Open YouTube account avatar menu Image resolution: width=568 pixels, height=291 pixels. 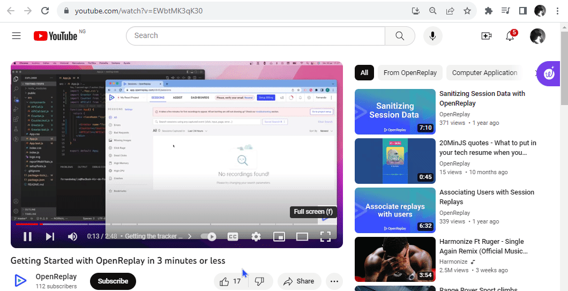(x=537, y=36)
